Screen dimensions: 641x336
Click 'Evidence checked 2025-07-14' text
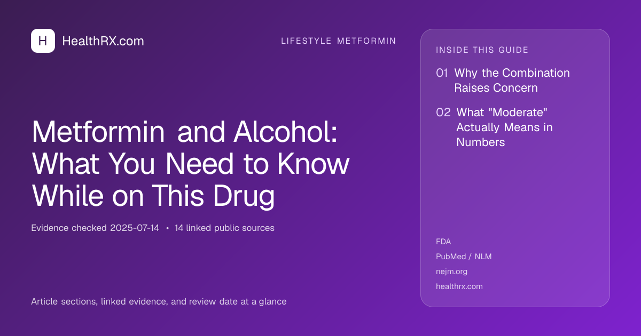[x=95, y=228]
